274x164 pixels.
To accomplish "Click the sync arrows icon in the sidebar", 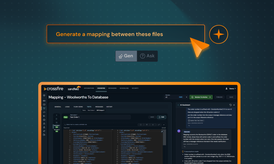I will [x=44, y=131].
